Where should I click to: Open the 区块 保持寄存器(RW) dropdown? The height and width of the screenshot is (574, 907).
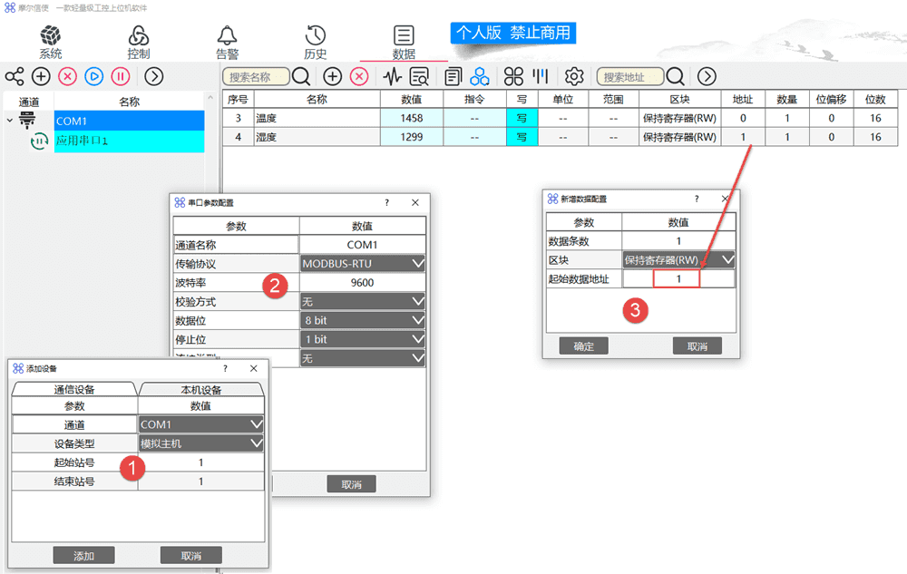pos(678,260)
